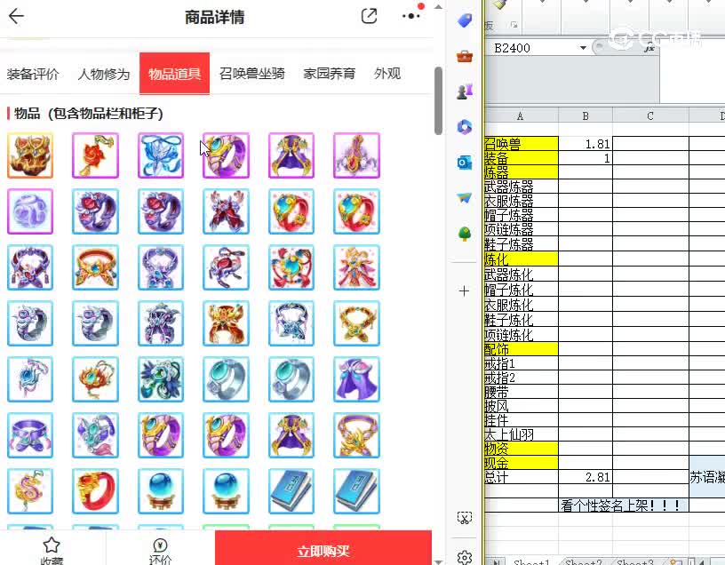Open Sheet3 tab in Excel
This screenshot has width=725, height=565.
(x=635, y=561)
